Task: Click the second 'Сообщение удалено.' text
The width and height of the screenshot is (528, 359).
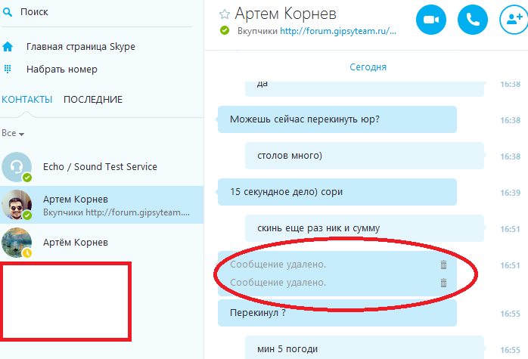Action: (x=278, y=283)
